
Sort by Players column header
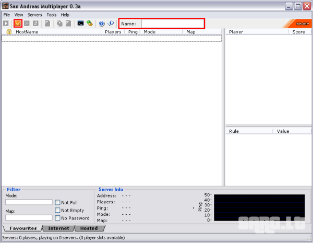click(113, 32)
